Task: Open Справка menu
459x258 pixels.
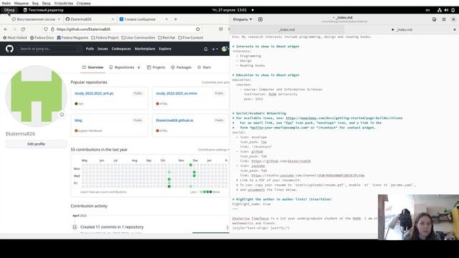Action: coord(83,3)
